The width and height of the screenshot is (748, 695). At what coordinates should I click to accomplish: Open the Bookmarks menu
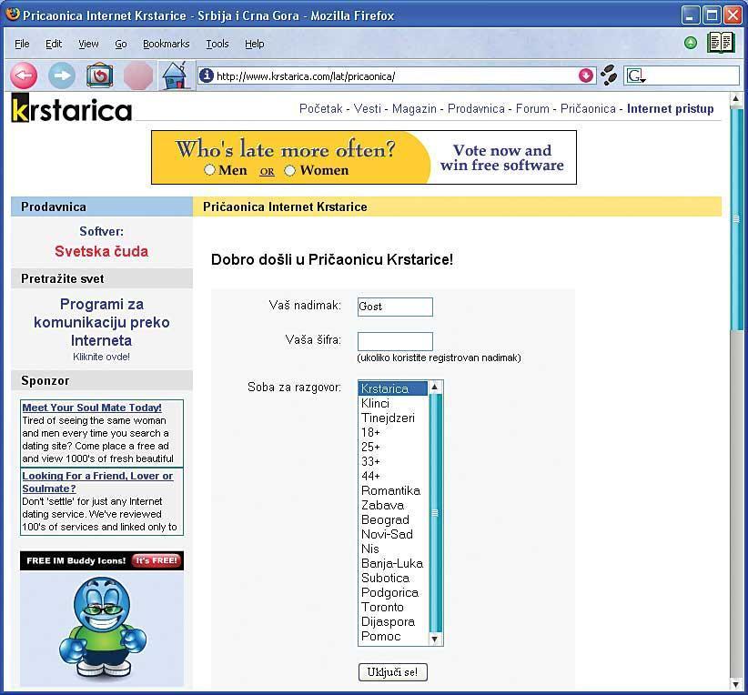coord(166,44)
